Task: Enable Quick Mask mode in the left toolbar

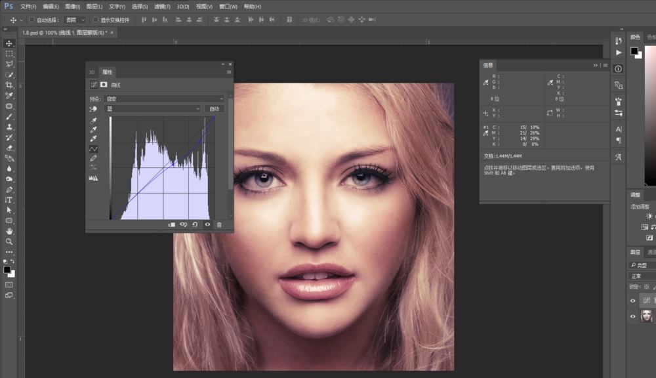Action: tap(9, 285)
